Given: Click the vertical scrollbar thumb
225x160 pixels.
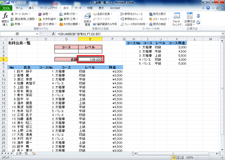Looking at the screenshot, I should (222, 89).
